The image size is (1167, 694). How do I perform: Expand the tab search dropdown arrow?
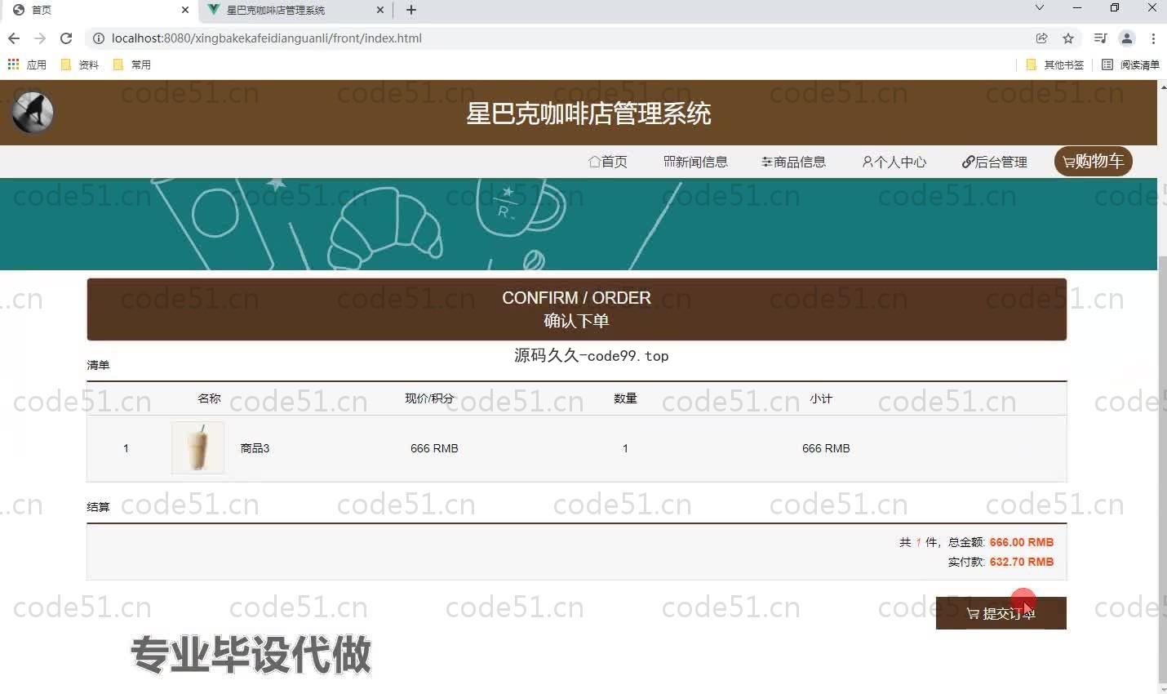click(1040, 8)
